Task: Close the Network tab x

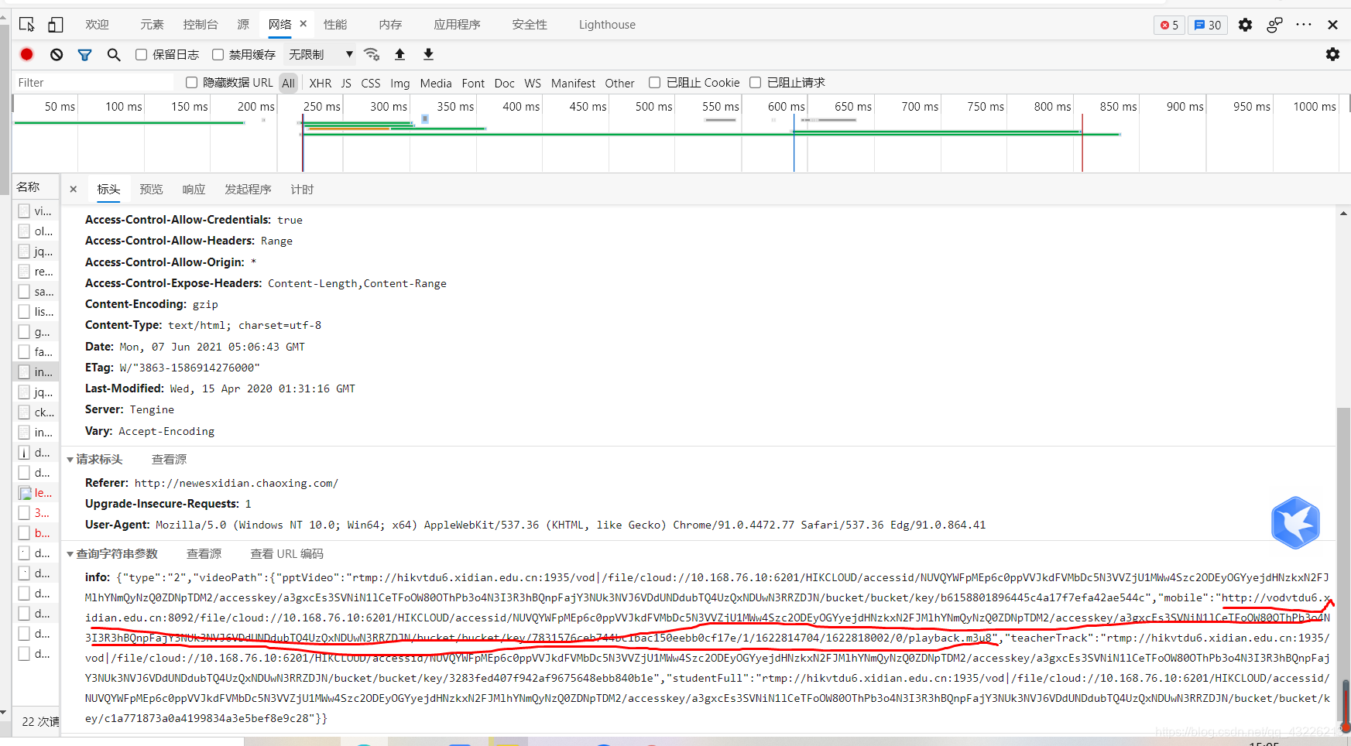Action: 303,24
